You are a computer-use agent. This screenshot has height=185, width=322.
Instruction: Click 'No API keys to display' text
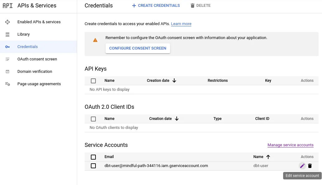110,90
